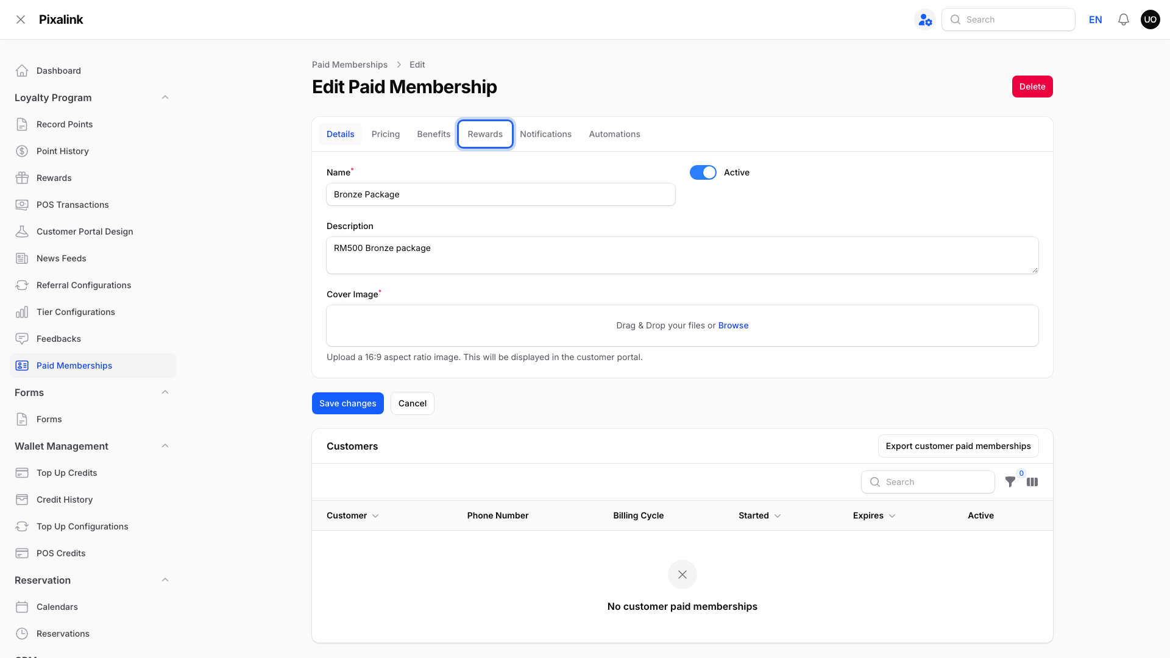Open Calendars via its calendar icon

tap(22, 607)
